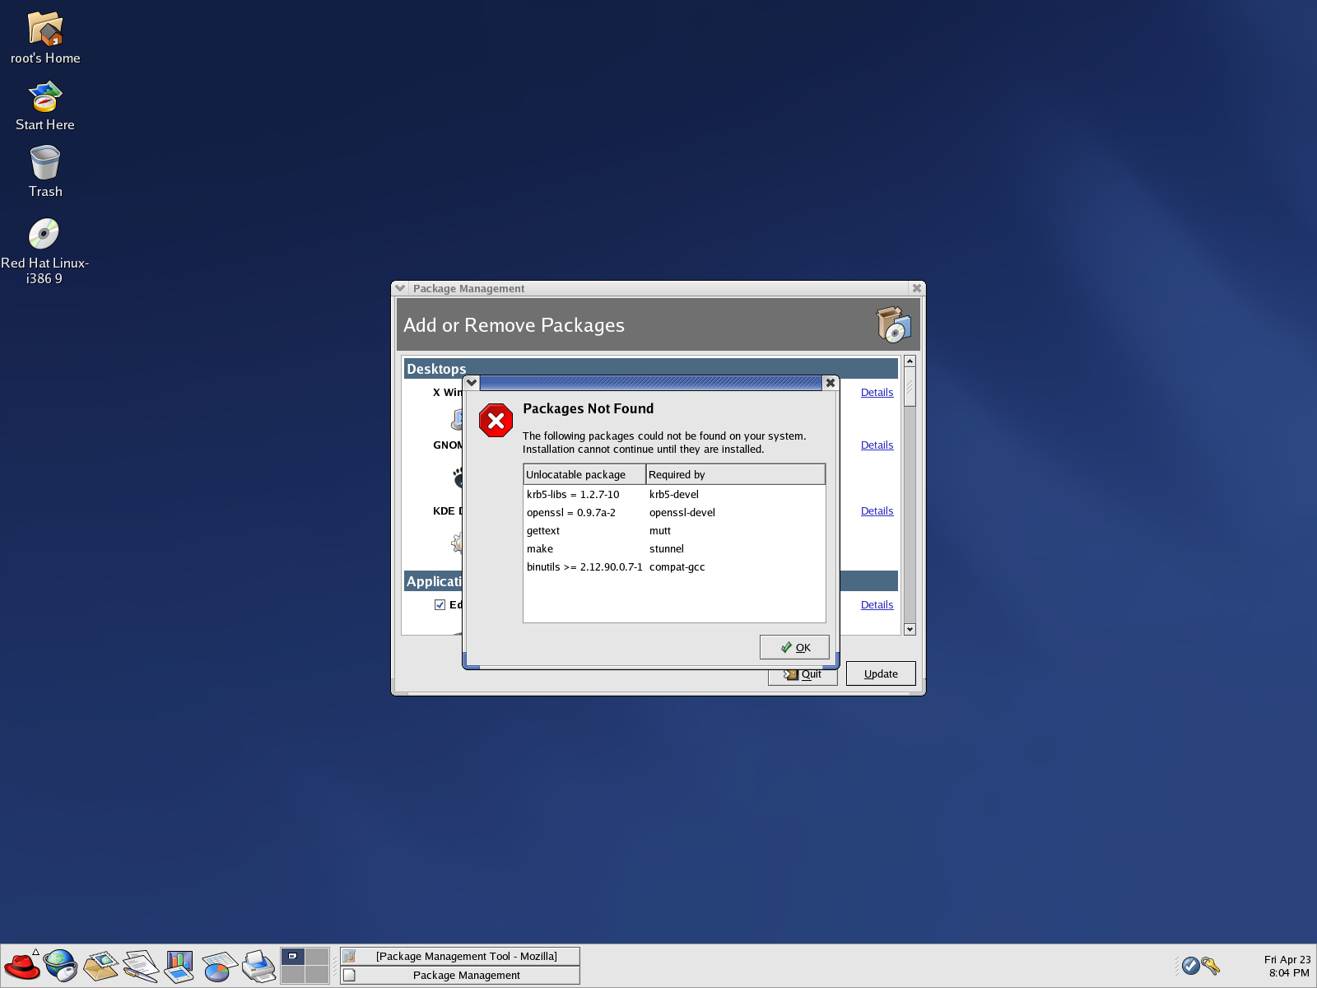Switch to the top-right workspace
Image resolution: width=1317 pixels, height=988 pixels.
click(x=317, y=956)
